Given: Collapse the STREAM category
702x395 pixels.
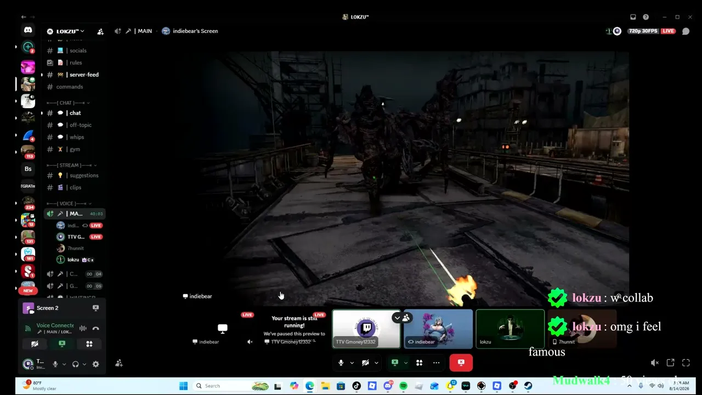Looking at the screenshot, I should pos(72,165).
